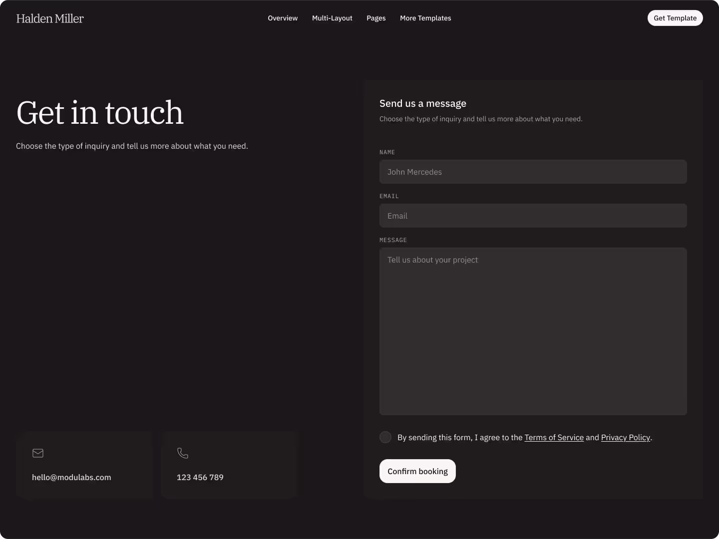Enable the form agreement consent toggle
The image size is (719, 539).
[x=385, y=437]
